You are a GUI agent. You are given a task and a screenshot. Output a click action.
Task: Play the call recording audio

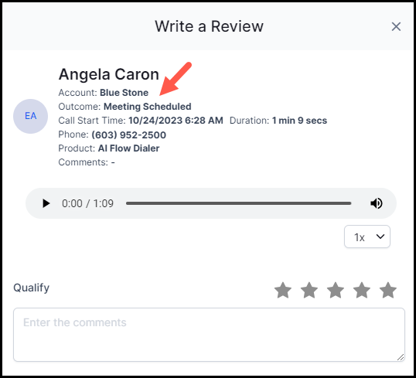point(46,203)
